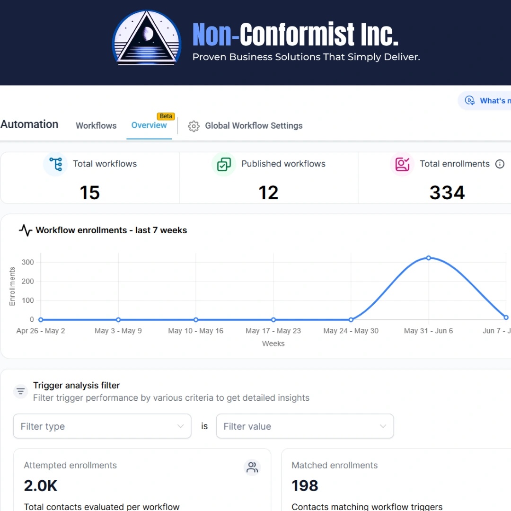Click the Attempted enrollments people icon

[252, 467]
